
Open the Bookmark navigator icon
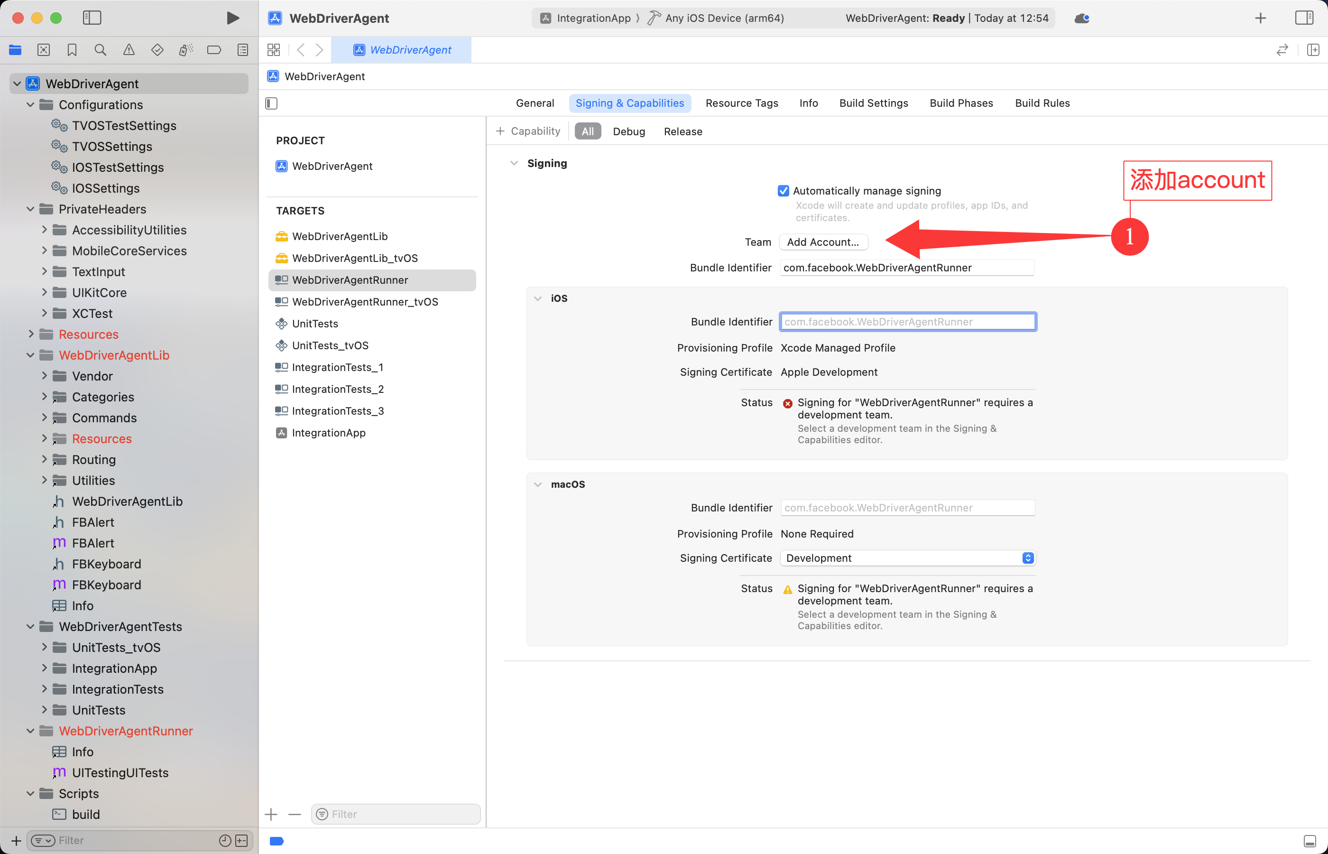72,50
